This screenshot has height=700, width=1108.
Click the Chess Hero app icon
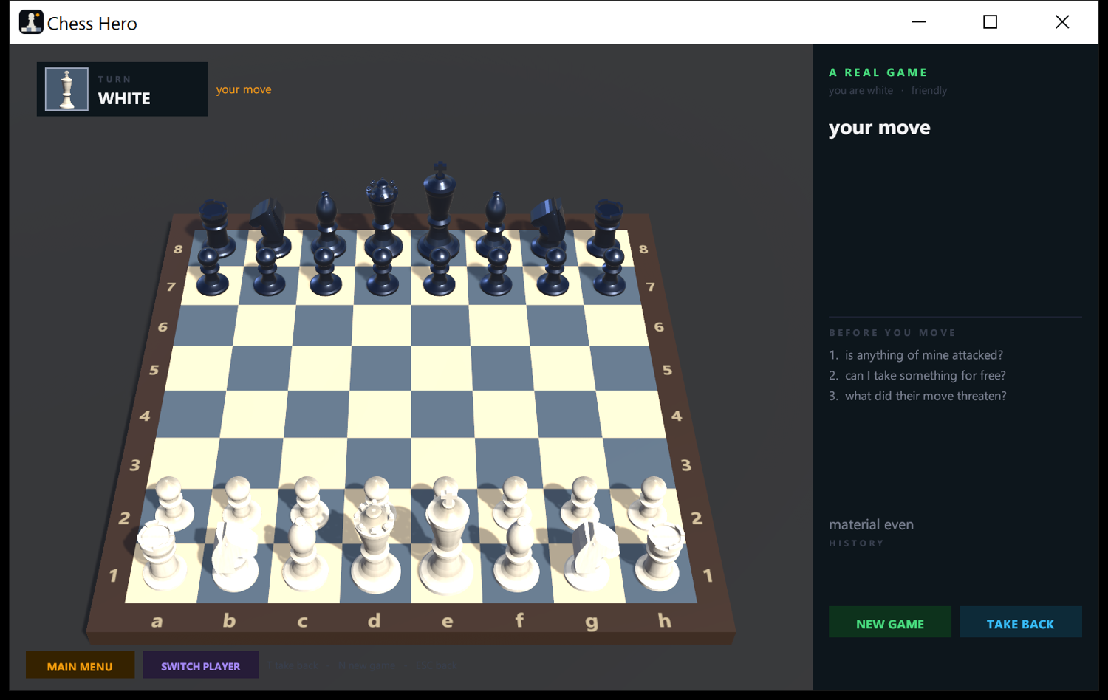point(31,22)
